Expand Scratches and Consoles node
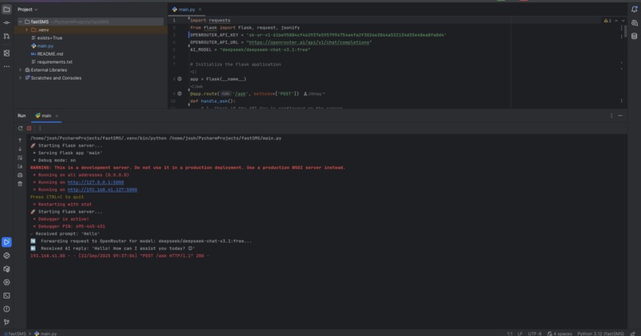Image resolution: width=641 pixels, height=336 pixels. pos(20,78)
